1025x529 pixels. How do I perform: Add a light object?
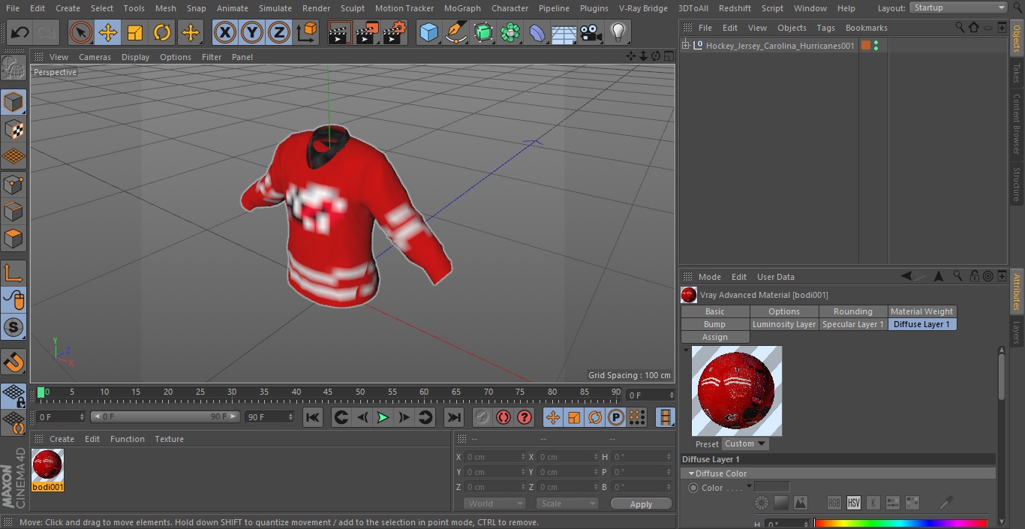click(x=618, y=32)
